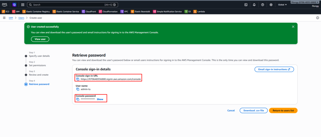
Task: Dismiss the green success banner
Action: pos(293,27)
